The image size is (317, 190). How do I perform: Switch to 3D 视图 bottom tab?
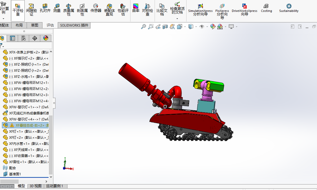(x=36, y=186)
